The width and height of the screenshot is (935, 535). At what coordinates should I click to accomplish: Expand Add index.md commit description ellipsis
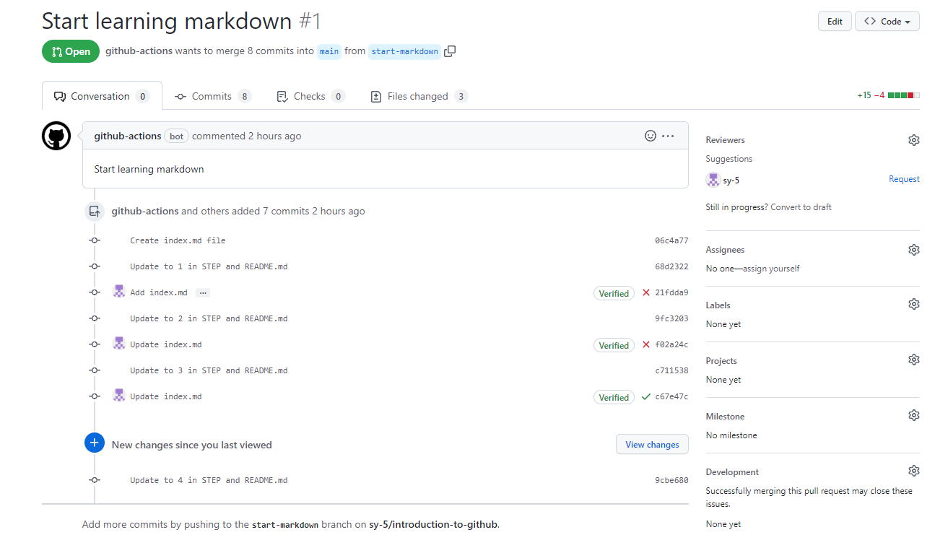pos(203,293)
